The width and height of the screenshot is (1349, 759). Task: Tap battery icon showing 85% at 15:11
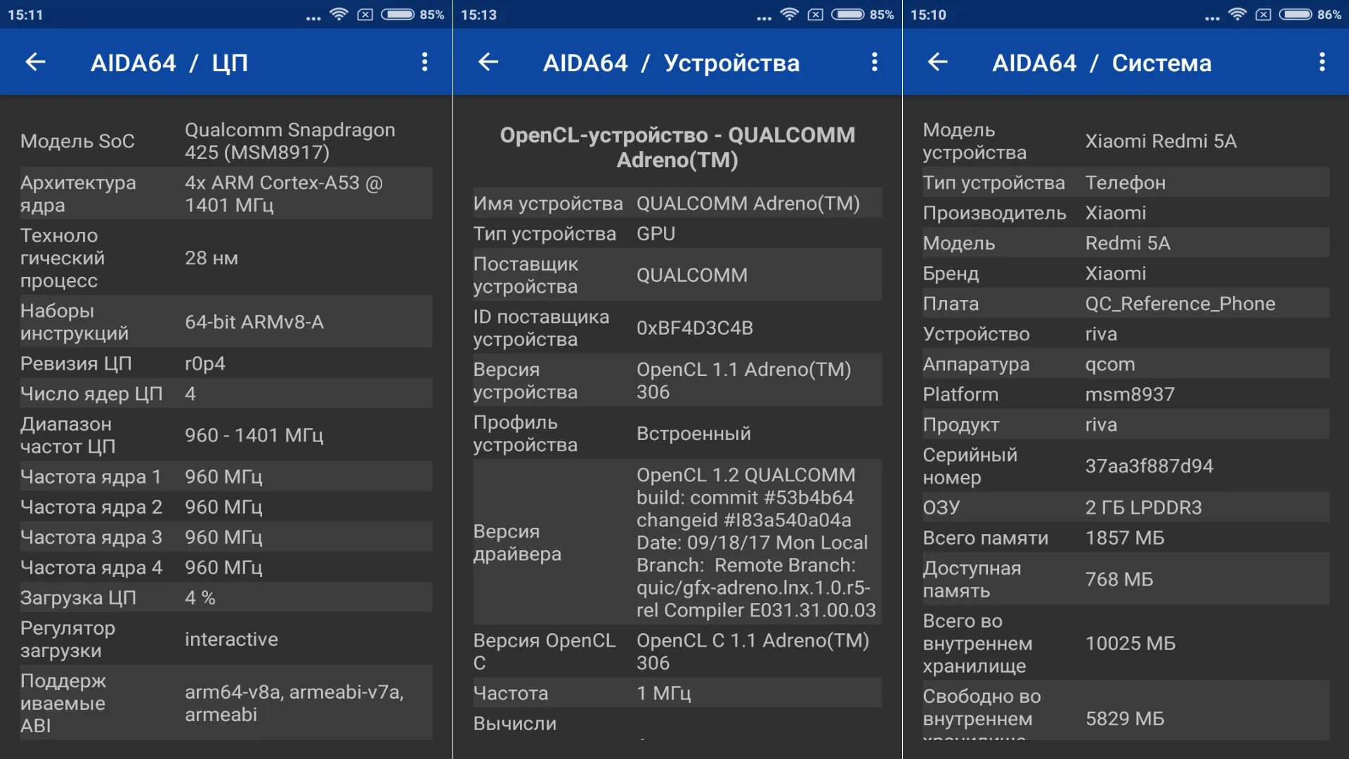point(398,14)
